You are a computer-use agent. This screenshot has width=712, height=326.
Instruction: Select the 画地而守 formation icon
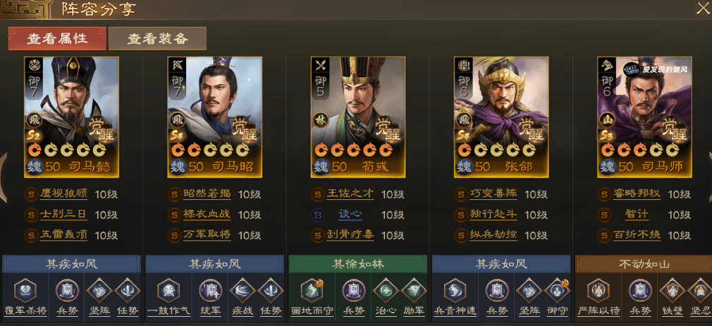point(312,290)
